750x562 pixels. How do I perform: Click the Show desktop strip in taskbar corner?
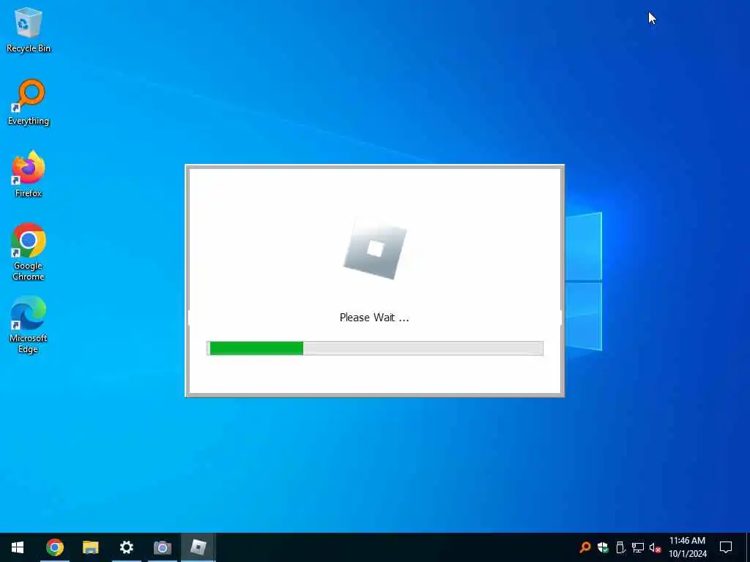pos(748,547)
